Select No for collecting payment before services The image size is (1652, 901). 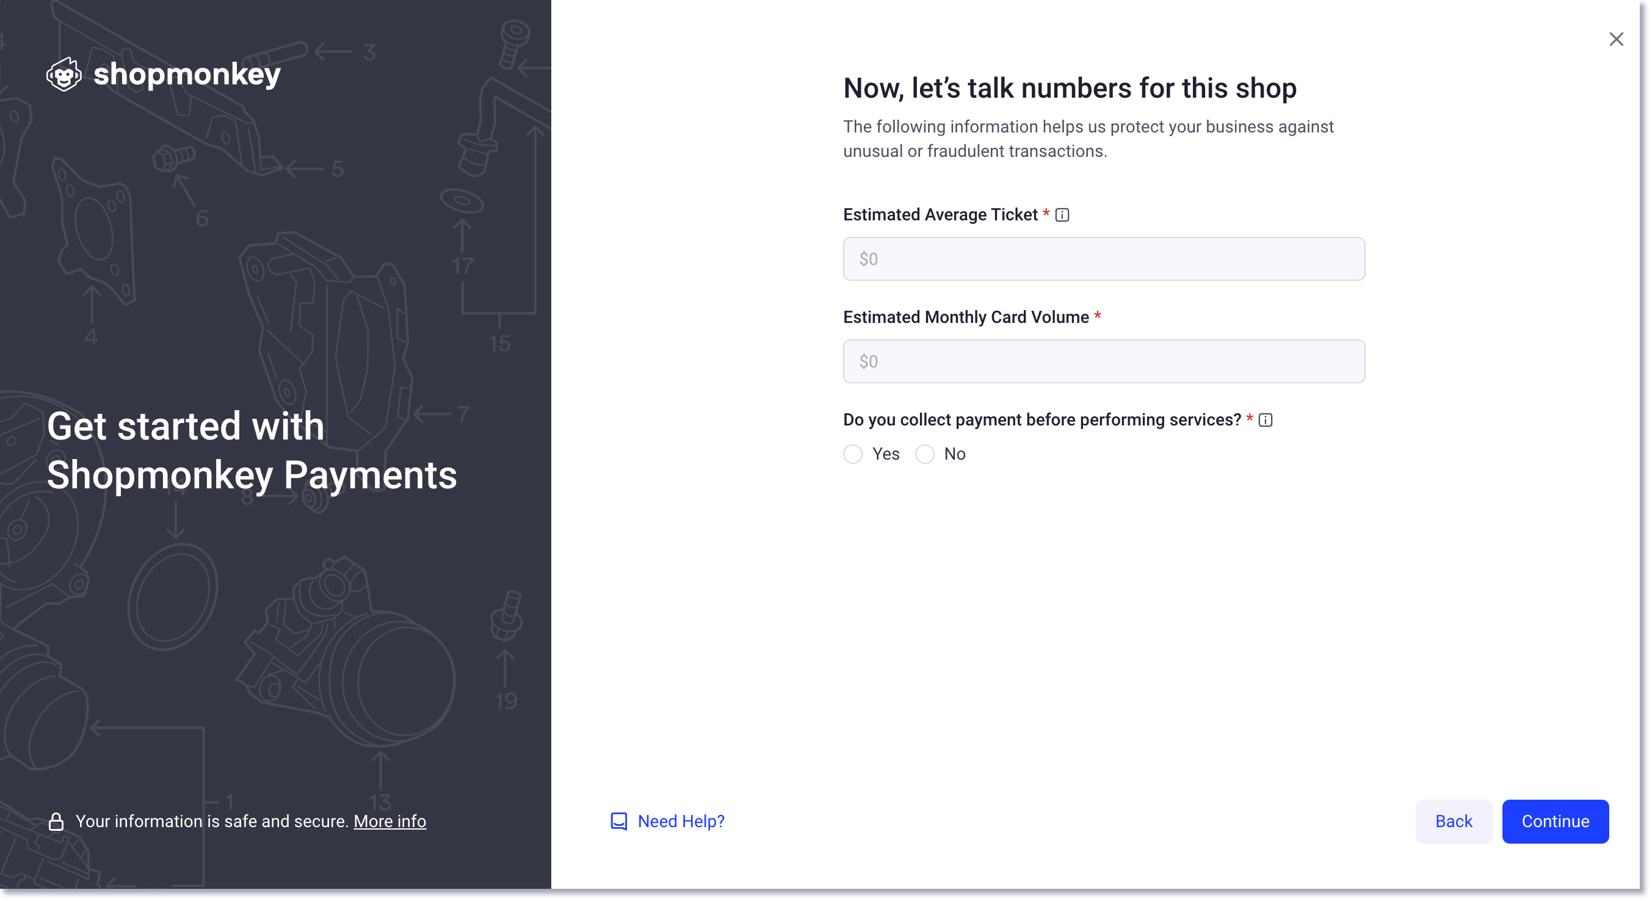click(925, 454)
